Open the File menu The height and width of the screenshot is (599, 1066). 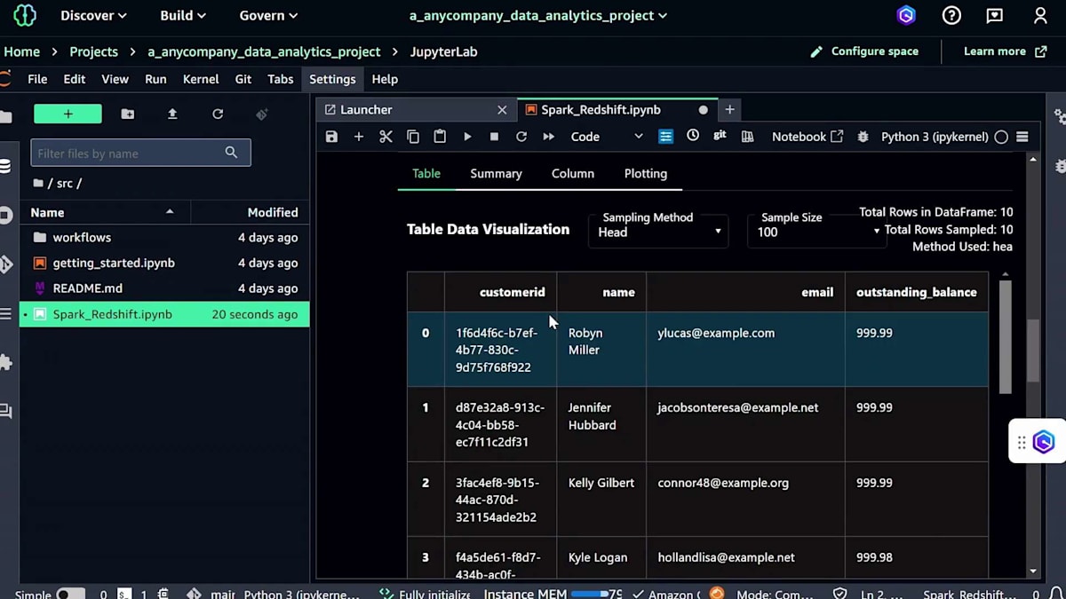click(x=37, y=79)
